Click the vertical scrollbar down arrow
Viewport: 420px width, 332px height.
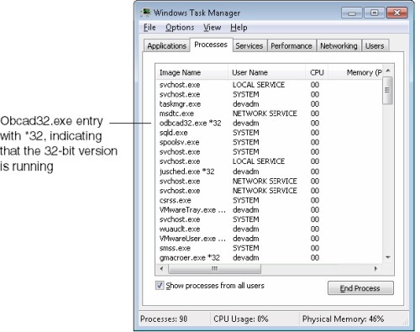point(388,257)
